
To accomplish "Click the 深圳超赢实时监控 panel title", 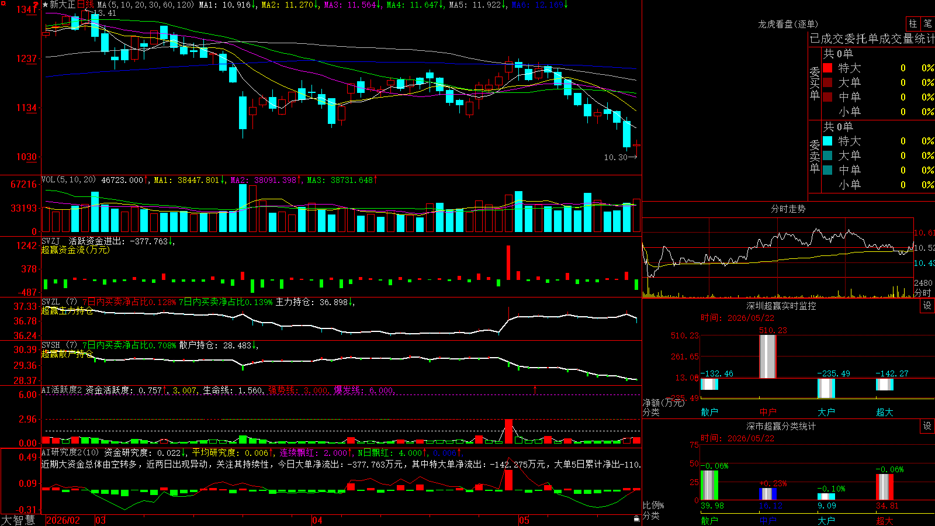I will pyautogui.click(x=781, y=306).
